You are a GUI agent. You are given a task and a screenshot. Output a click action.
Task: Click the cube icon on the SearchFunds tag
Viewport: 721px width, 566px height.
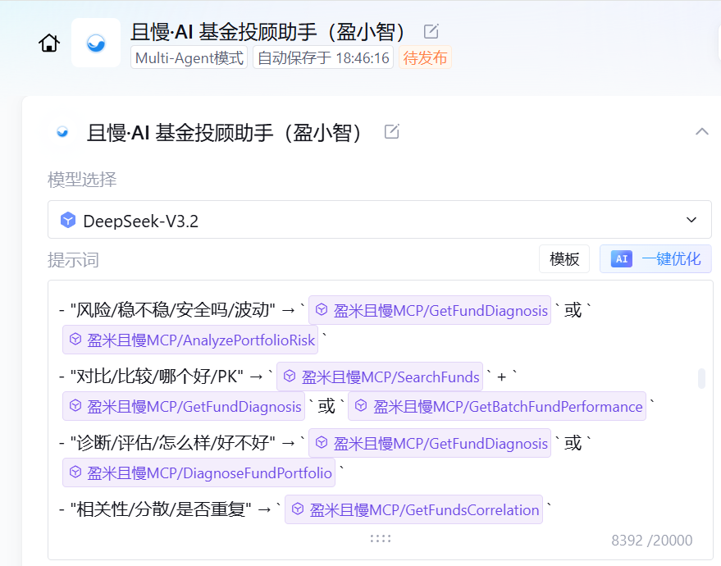click(x=290, y=377)
